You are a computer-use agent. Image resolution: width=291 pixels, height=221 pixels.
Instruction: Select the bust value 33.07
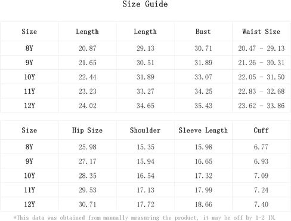coord(203,77)
